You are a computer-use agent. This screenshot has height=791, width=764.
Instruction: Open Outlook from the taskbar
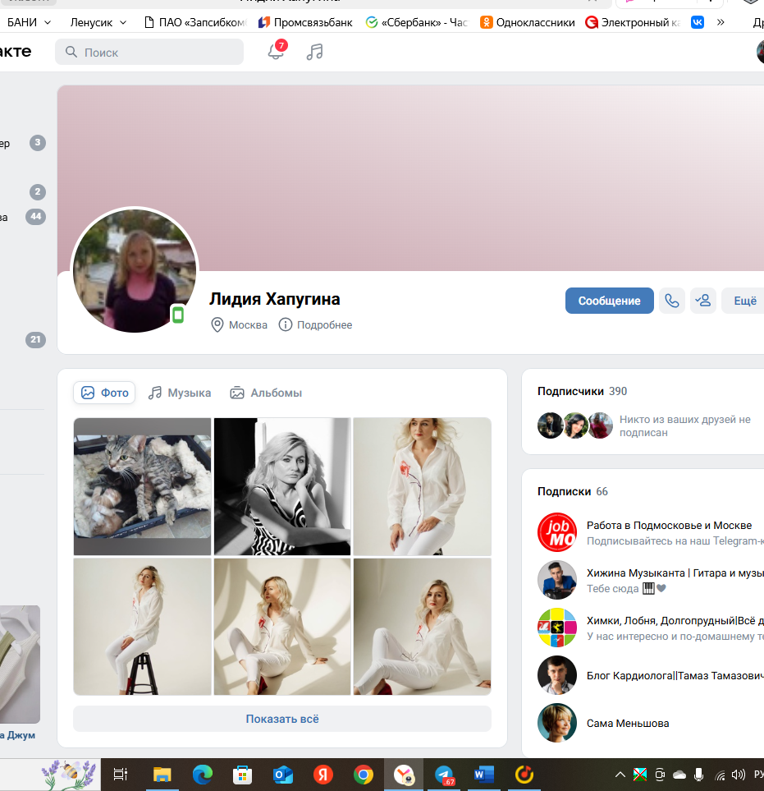[283, 775]
